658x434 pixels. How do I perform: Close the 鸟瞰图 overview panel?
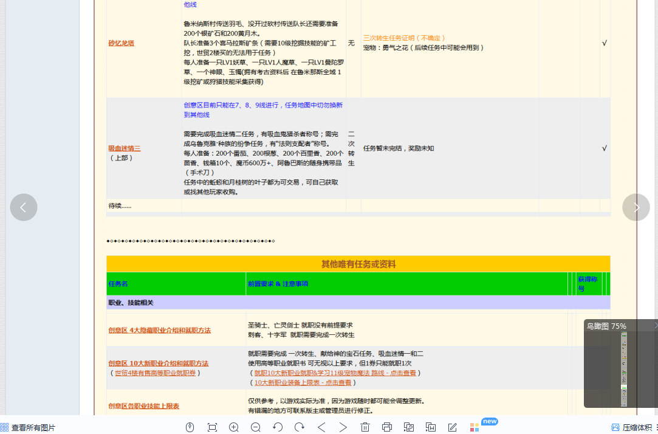tap(655, 326)
